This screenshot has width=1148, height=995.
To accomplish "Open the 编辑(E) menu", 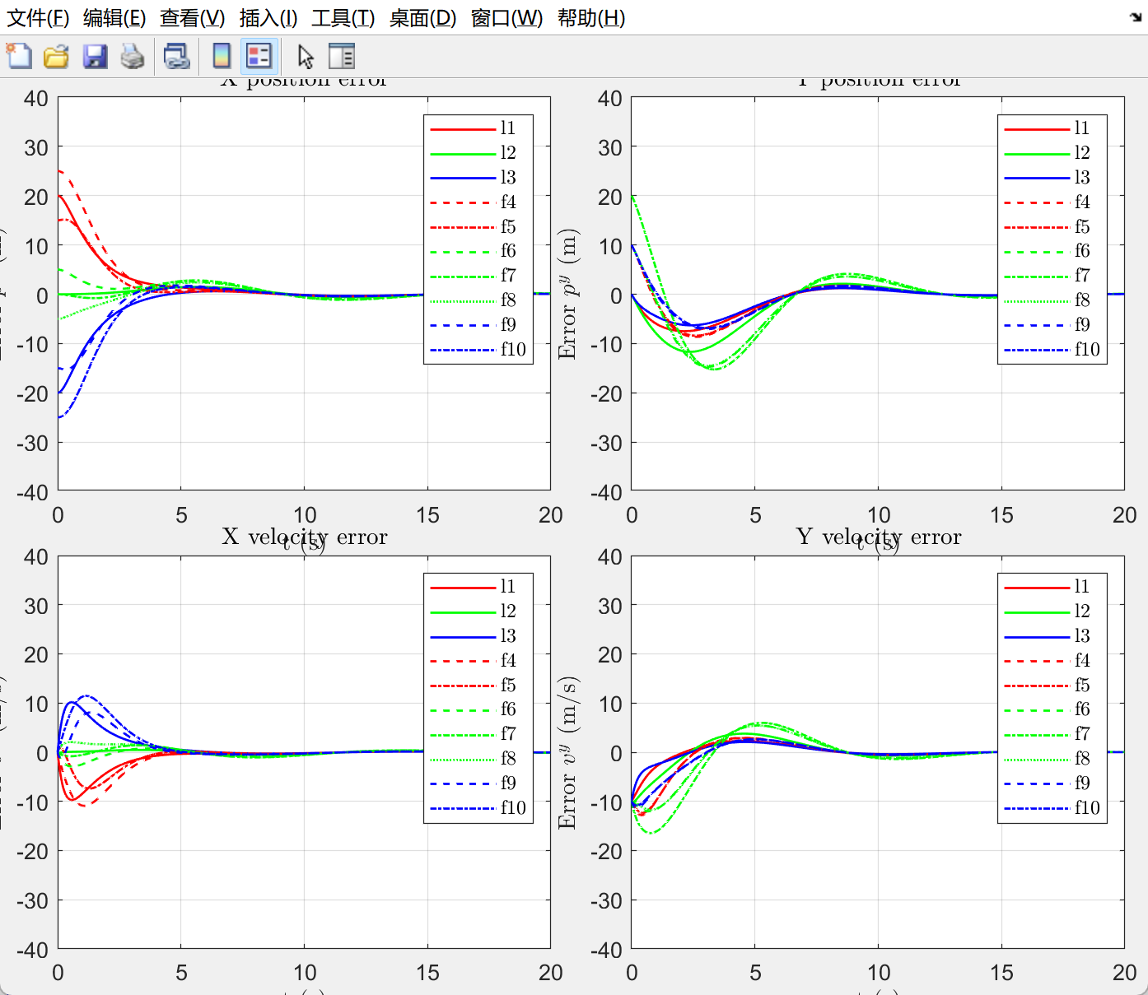I will pyautogui.click(x=114, y=18).
